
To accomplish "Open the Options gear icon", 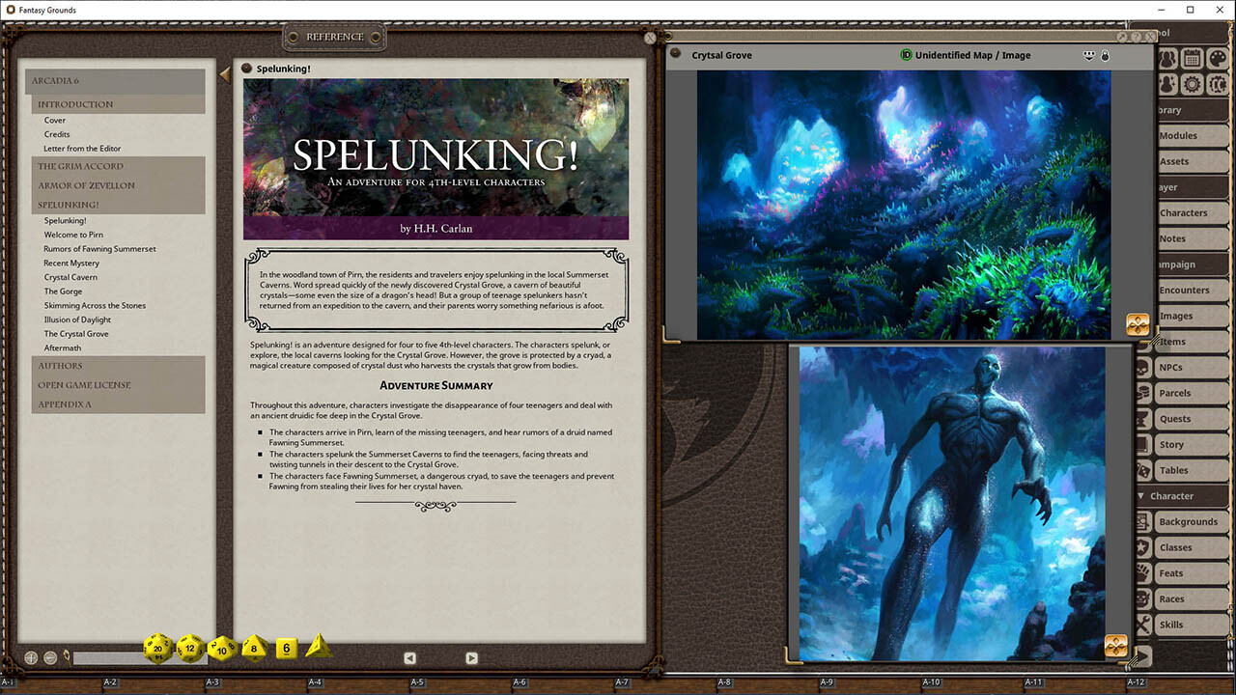I will (x=1193, y=85).
